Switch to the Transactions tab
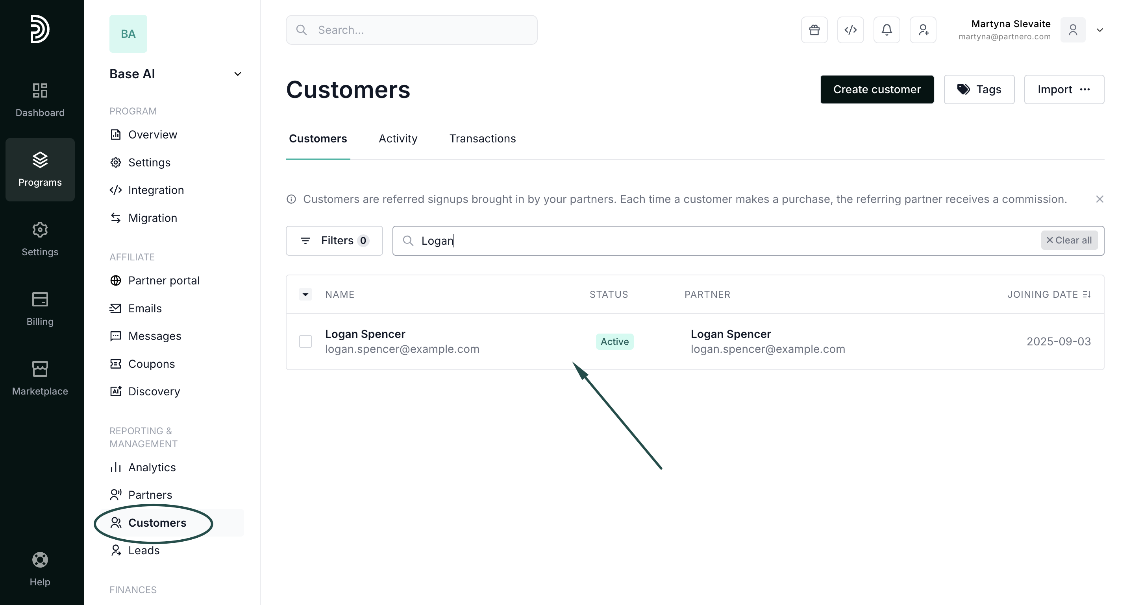Viewport: 1129px width, 605px height. (482, 139)
